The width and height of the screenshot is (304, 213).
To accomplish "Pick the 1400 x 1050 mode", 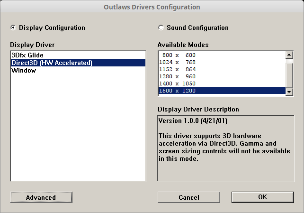I will click(x=222, y=83).
